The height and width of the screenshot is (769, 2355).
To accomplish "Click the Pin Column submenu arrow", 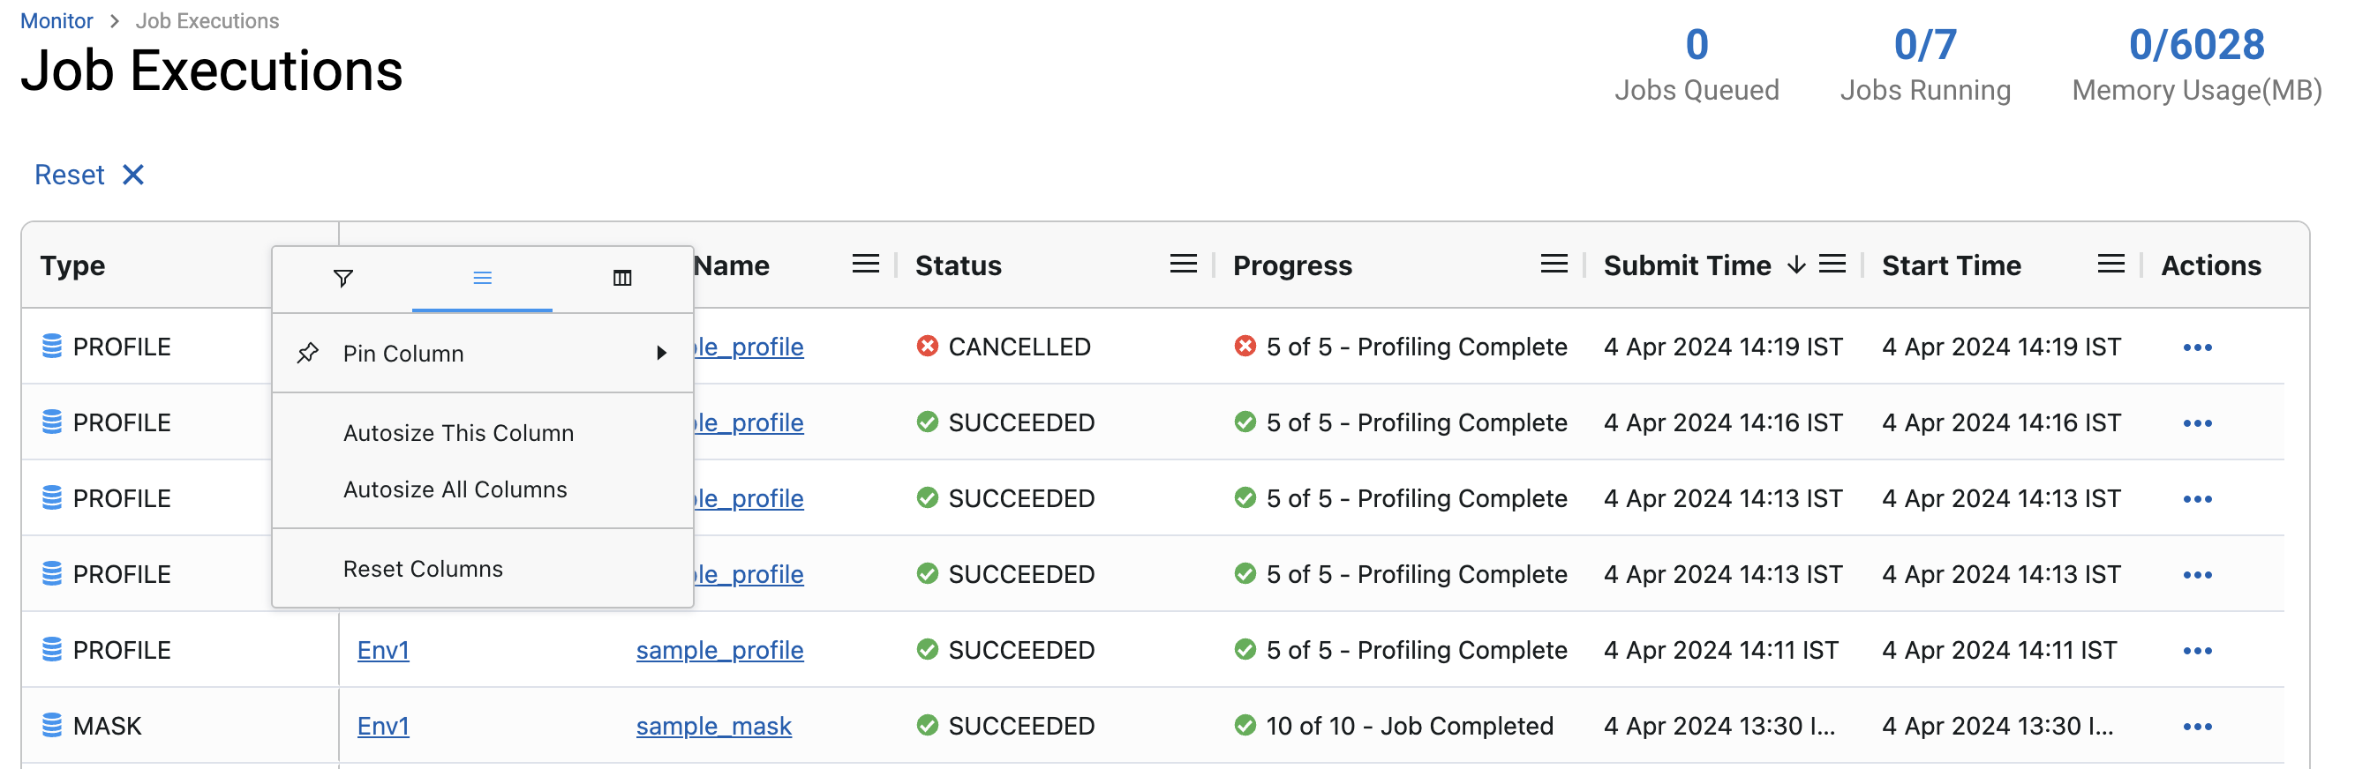I will tap(661, 354).
